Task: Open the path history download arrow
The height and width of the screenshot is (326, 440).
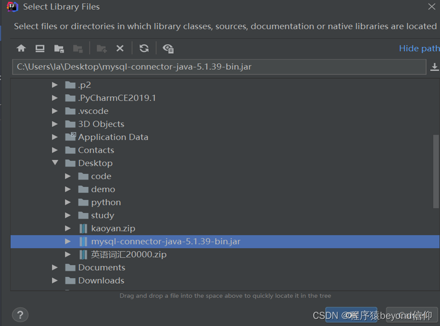Action: click(x=434, y=67)
